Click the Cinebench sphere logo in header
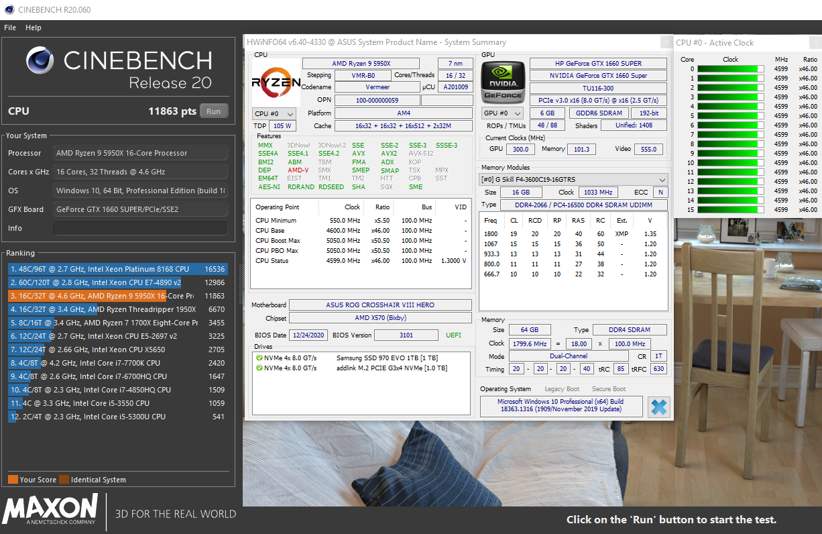Screen dimensions: 822x534 coord(40,60)
